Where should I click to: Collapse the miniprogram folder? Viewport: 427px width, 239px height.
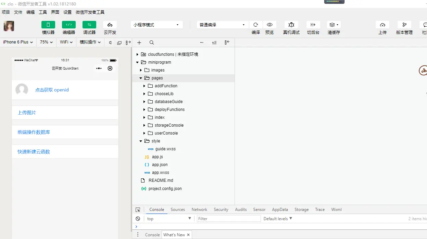(137, 62)
